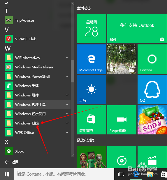Select the 生活动态 group title
Screen dimensions: 167x180
pyautogui.click(x=84, y=8)
